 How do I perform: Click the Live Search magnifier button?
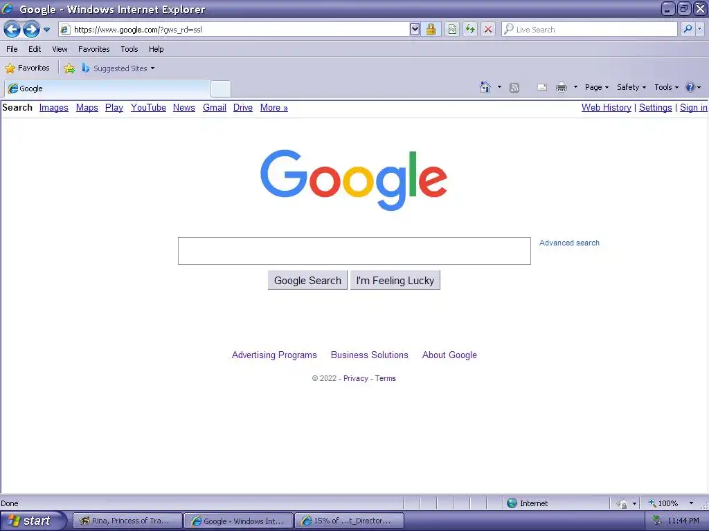(688, 30)
